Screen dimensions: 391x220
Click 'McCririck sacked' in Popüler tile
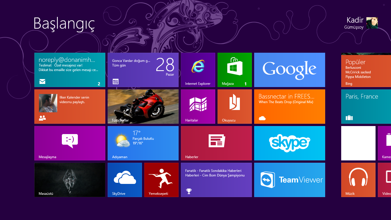click(358, 72)
